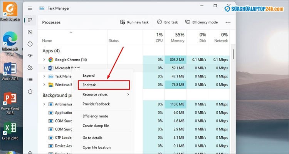Expand the Microsoft Word process group

(44, 68)
